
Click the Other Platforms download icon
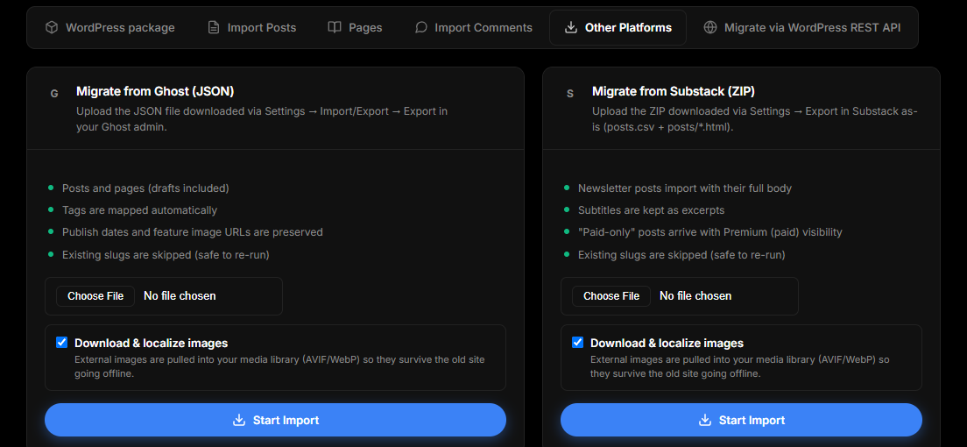(571, 28)
